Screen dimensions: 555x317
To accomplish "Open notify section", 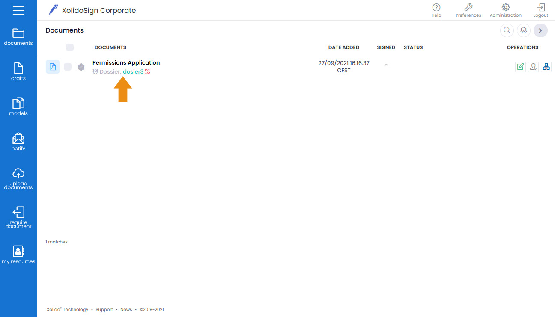I will [18, 142].
